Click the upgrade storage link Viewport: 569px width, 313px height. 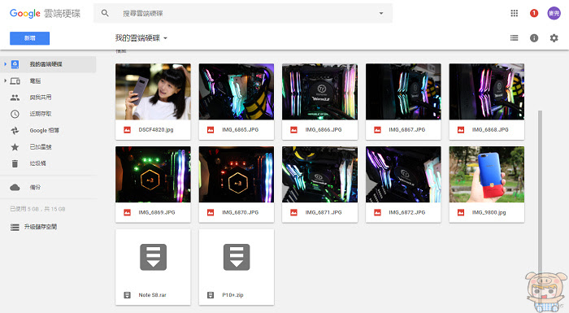click(x=41, y=227)
